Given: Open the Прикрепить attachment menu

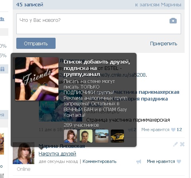Looking at the screenshot, I should (164, 44).
